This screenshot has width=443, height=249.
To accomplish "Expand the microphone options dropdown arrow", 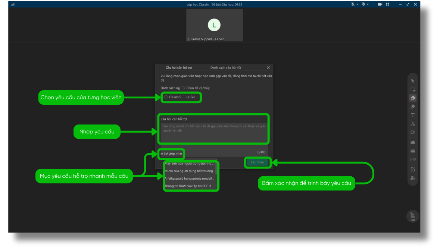I will coord(357,4).
